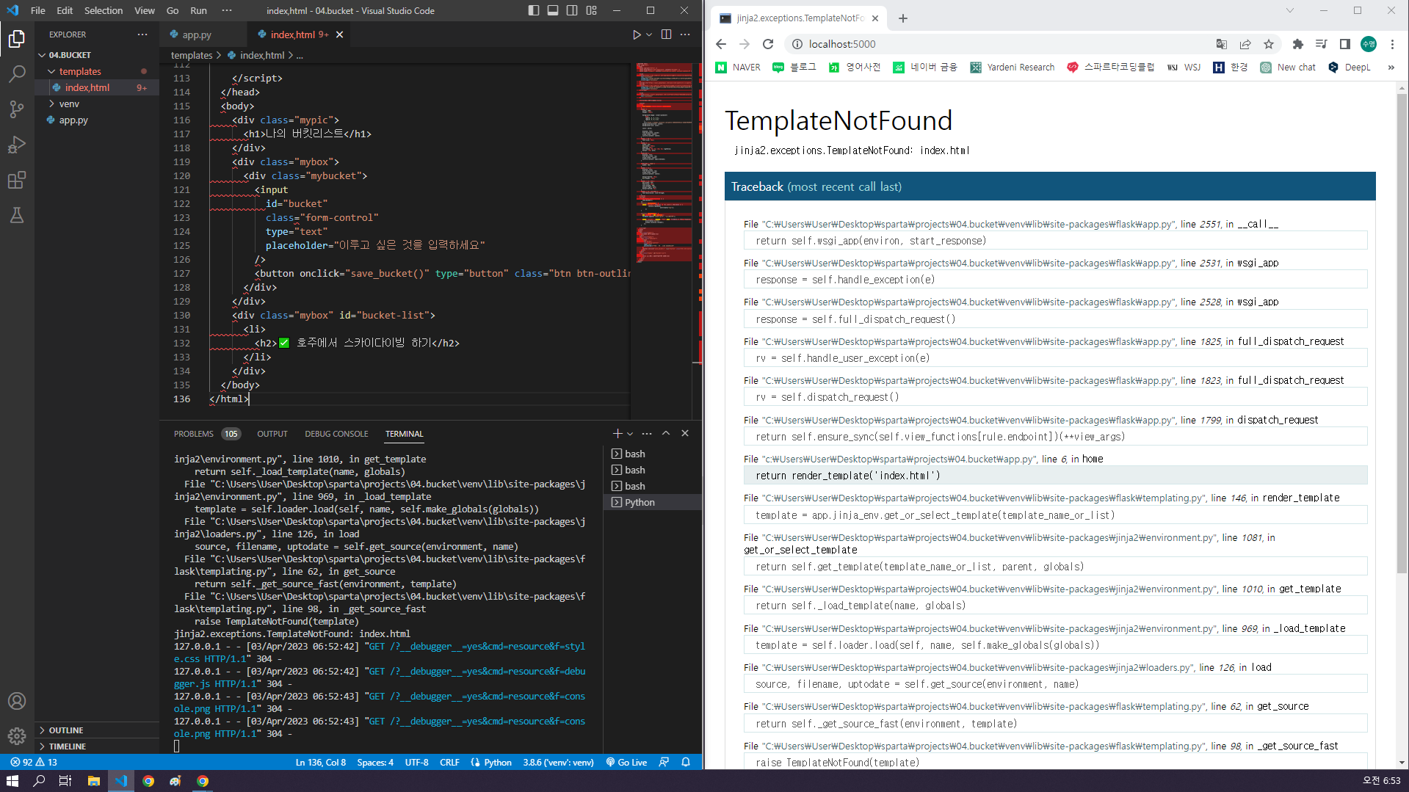
Task: Open File Explorer from Windows taskbar
Action: pos(93,781)
